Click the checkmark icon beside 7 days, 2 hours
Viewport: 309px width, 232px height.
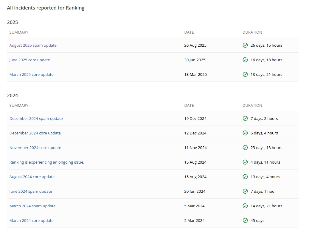pos(245,119)
